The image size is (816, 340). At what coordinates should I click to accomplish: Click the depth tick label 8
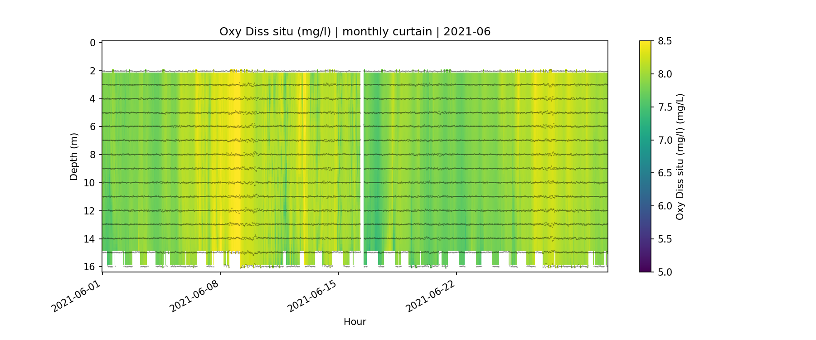click(x=92, y=155)
